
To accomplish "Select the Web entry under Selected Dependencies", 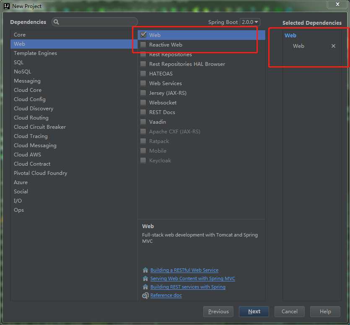I will tap(298, 46).
